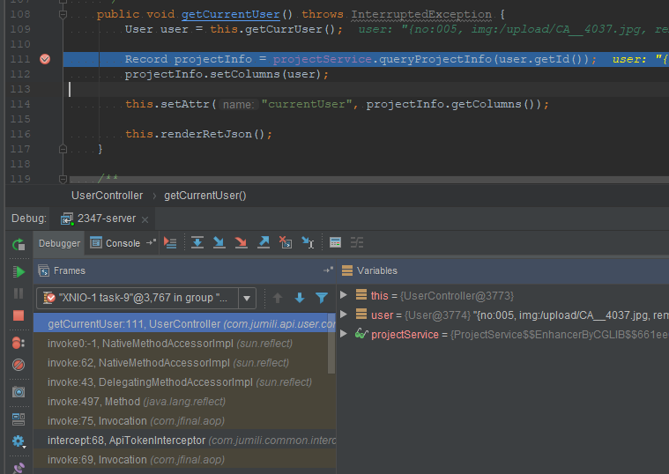This screenshot has height=474, width=669.
Task: Toggle the frames filter funnel icon
Action: 322,298
